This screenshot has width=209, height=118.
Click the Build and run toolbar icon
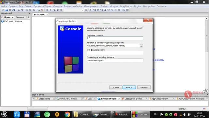point(54,10)
